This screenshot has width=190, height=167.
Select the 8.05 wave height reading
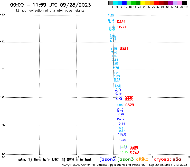(x=118, y=86)
